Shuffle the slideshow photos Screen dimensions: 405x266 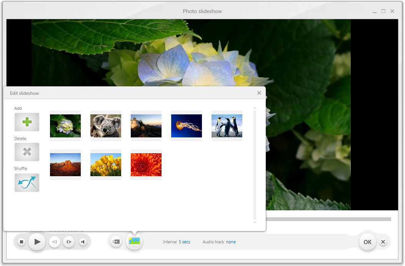[27, 182]
